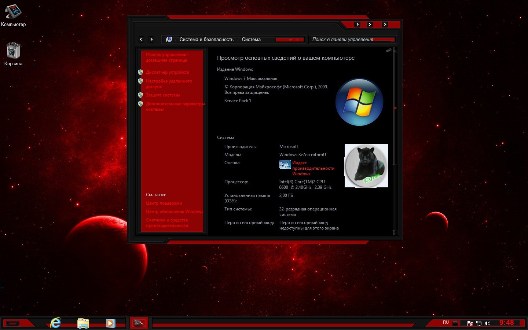
Task: Expand the address bar history dropdown arrow
Action: [290, 40]
